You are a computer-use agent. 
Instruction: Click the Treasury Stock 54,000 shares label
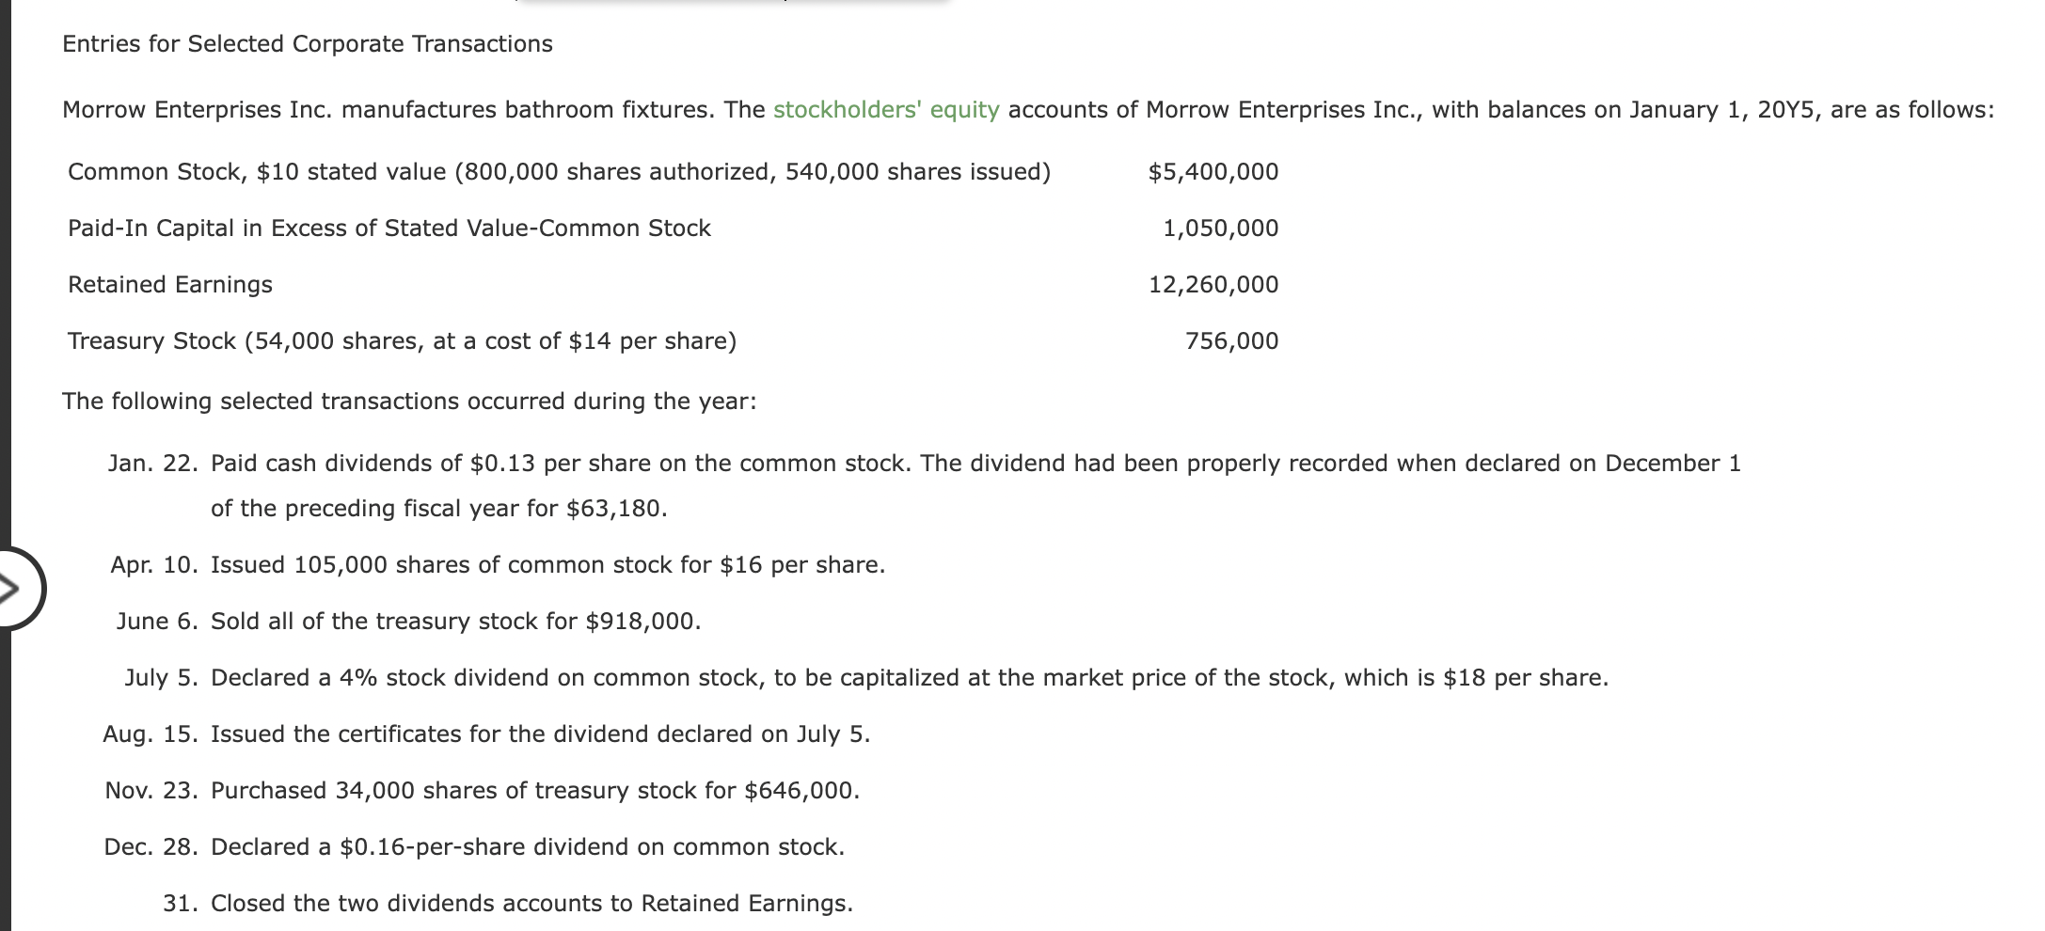[x=403, y=341]
